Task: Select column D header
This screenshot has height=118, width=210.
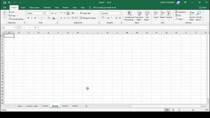Action: pos(39,32)
